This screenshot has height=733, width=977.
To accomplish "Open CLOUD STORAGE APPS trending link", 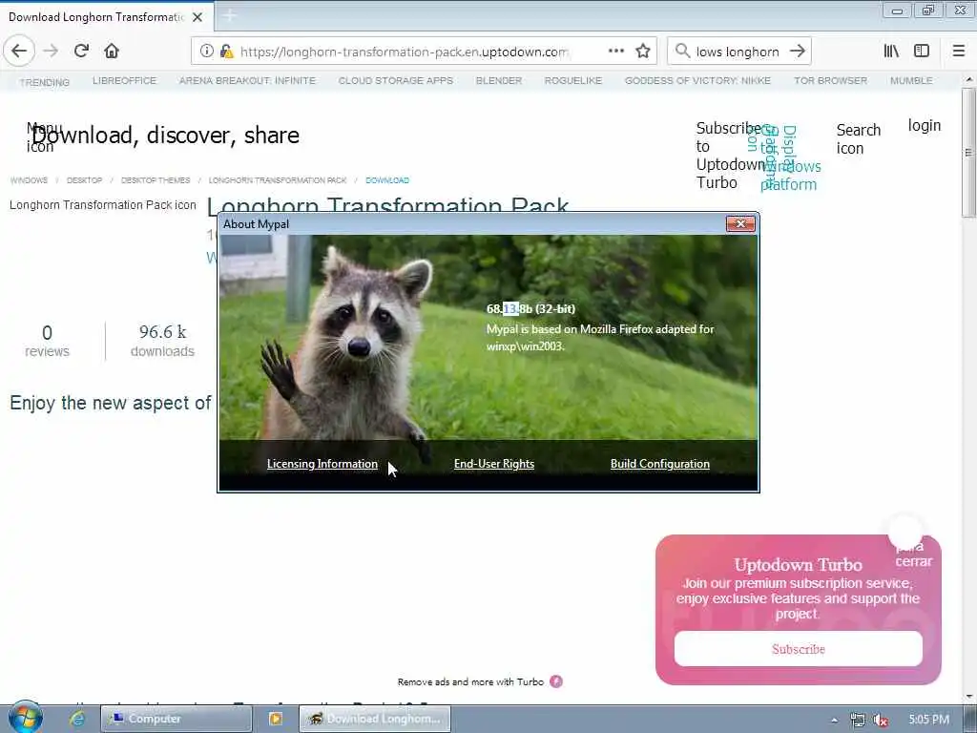I will tap(396, 80).
